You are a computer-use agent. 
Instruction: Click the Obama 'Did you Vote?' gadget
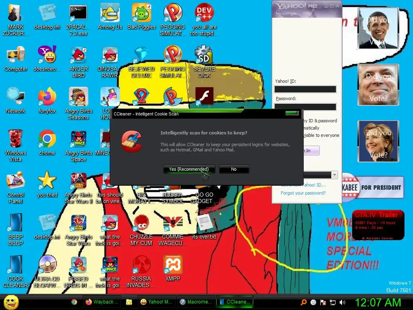pos(378,28)
